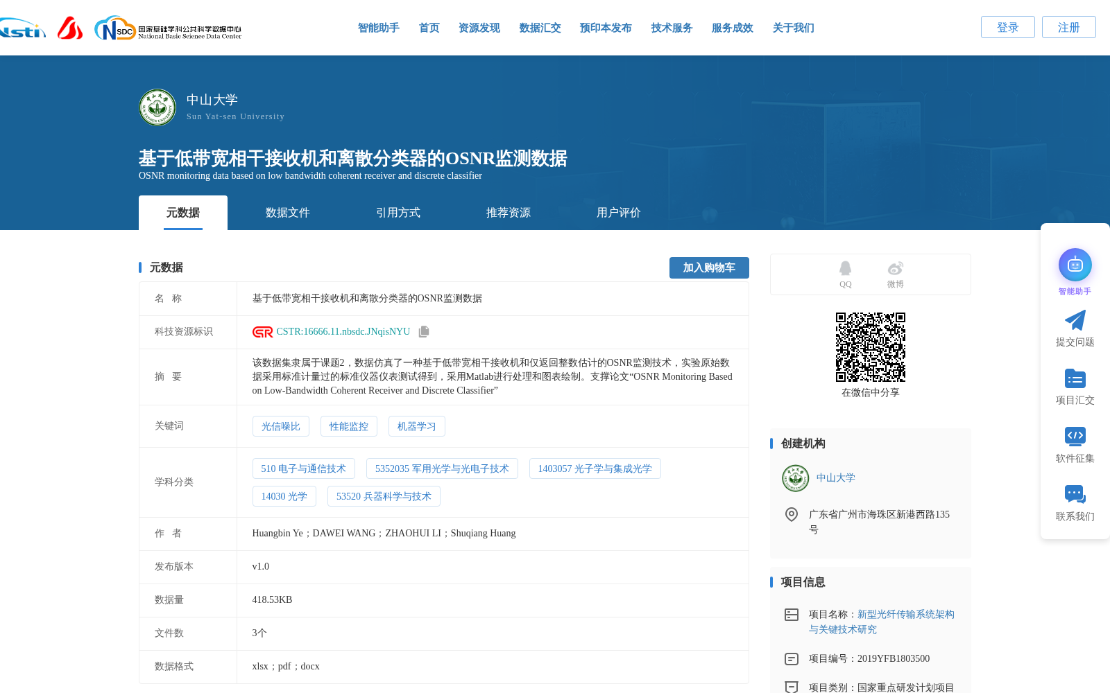Click the project category icon

pyautogui.click(x=791, y=687)
